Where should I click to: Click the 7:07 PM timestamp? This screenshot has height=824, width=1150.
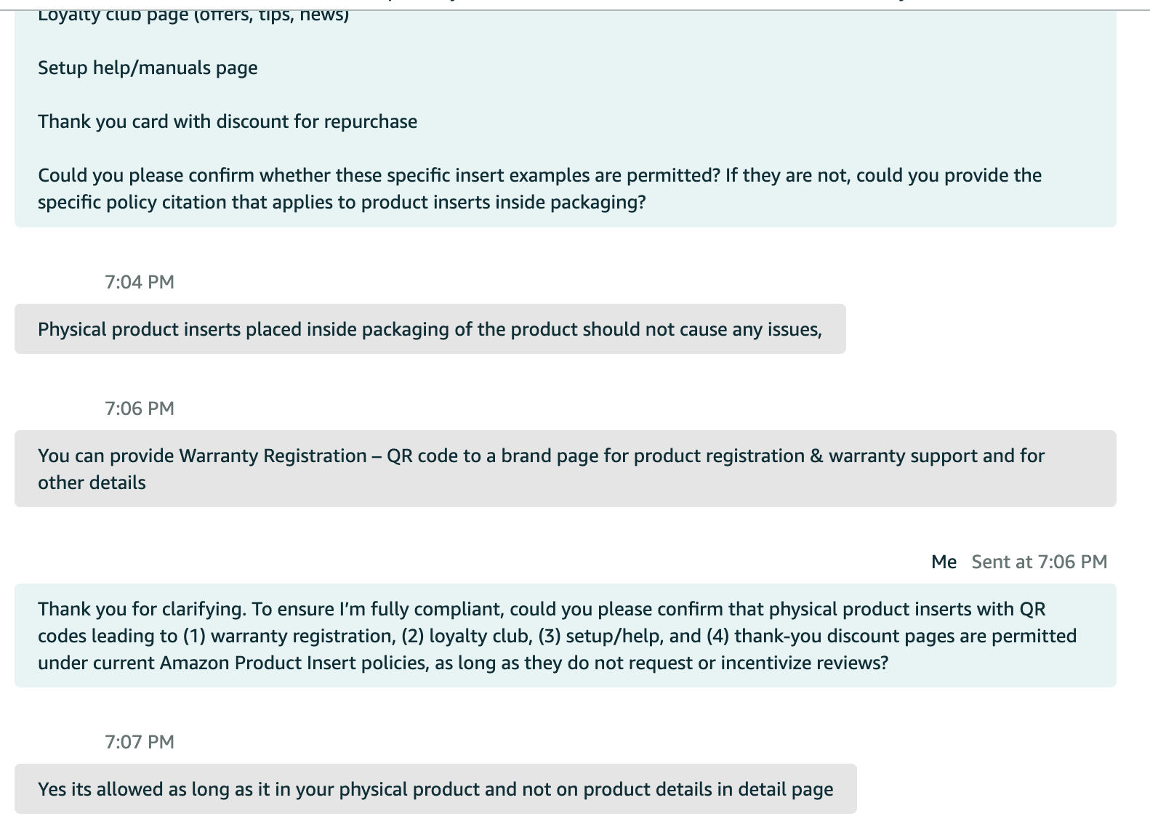[x=140, y=742]
